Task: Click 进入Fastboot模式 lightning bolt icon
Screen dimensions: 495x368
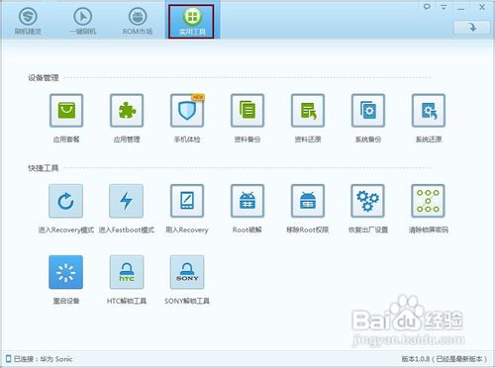Action: [127, 201]
